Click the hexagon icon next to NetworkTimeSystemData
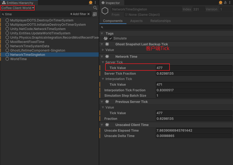Viewport: 233px width, 165px height. point(7,46)
